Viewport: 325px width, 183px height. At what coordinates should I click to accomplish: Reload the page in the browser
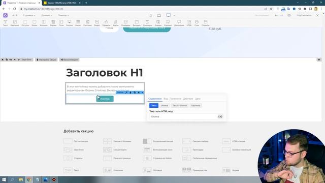click(x=15, y=9)
